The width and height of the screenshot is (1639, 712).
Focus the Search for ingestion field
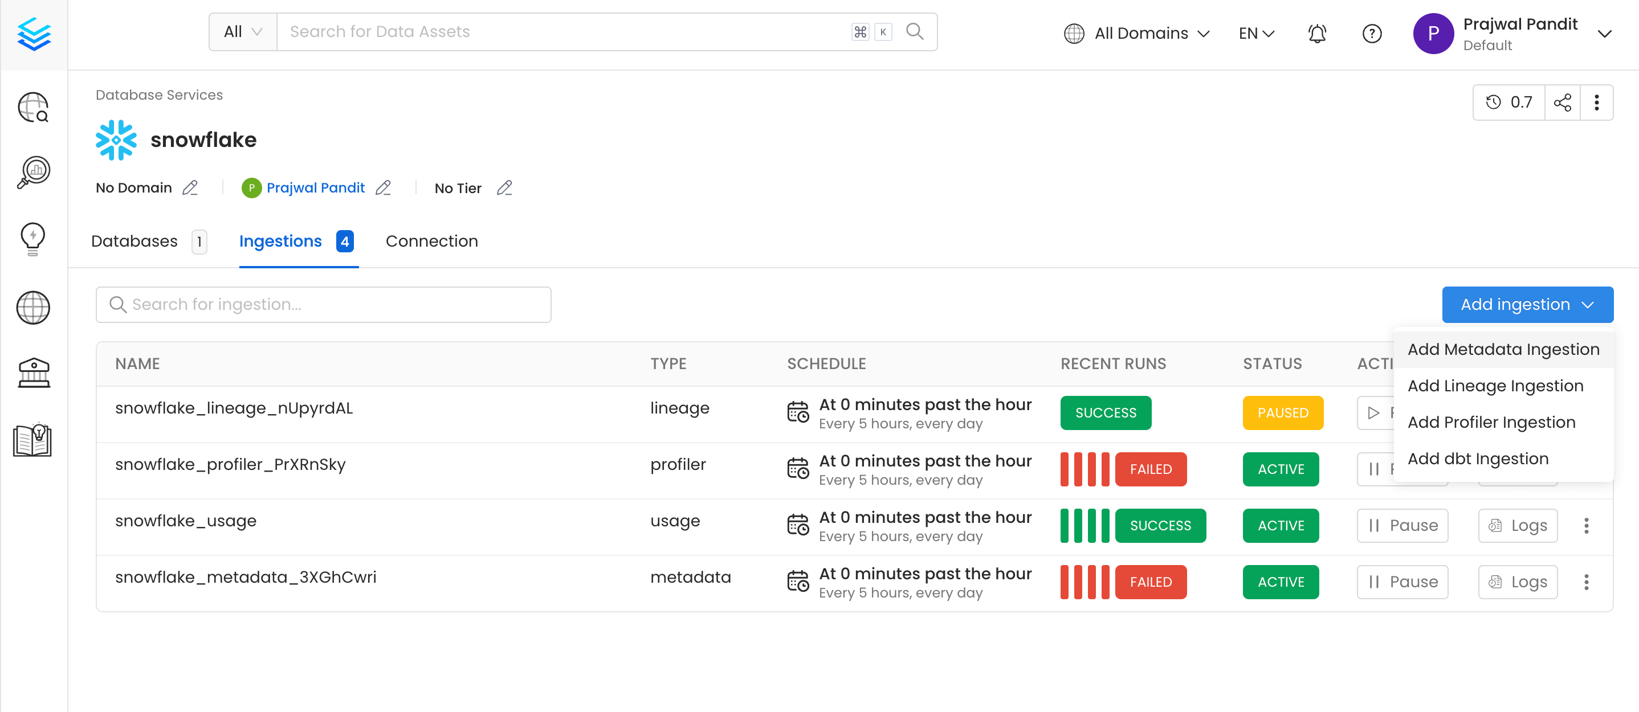point(323,305)
